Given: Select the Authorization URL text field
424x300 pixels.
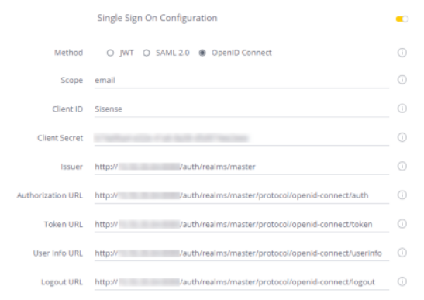Looking at the screenshot, I should coord(242,196).
